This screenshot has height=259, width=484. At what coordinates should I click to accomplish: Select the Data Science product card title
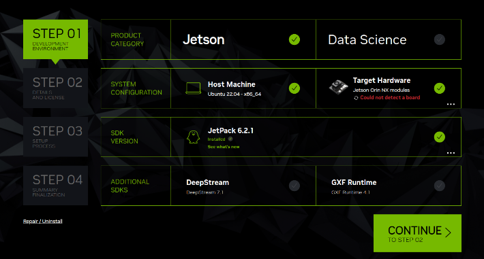pyautogui.click(x=367, y=39)
